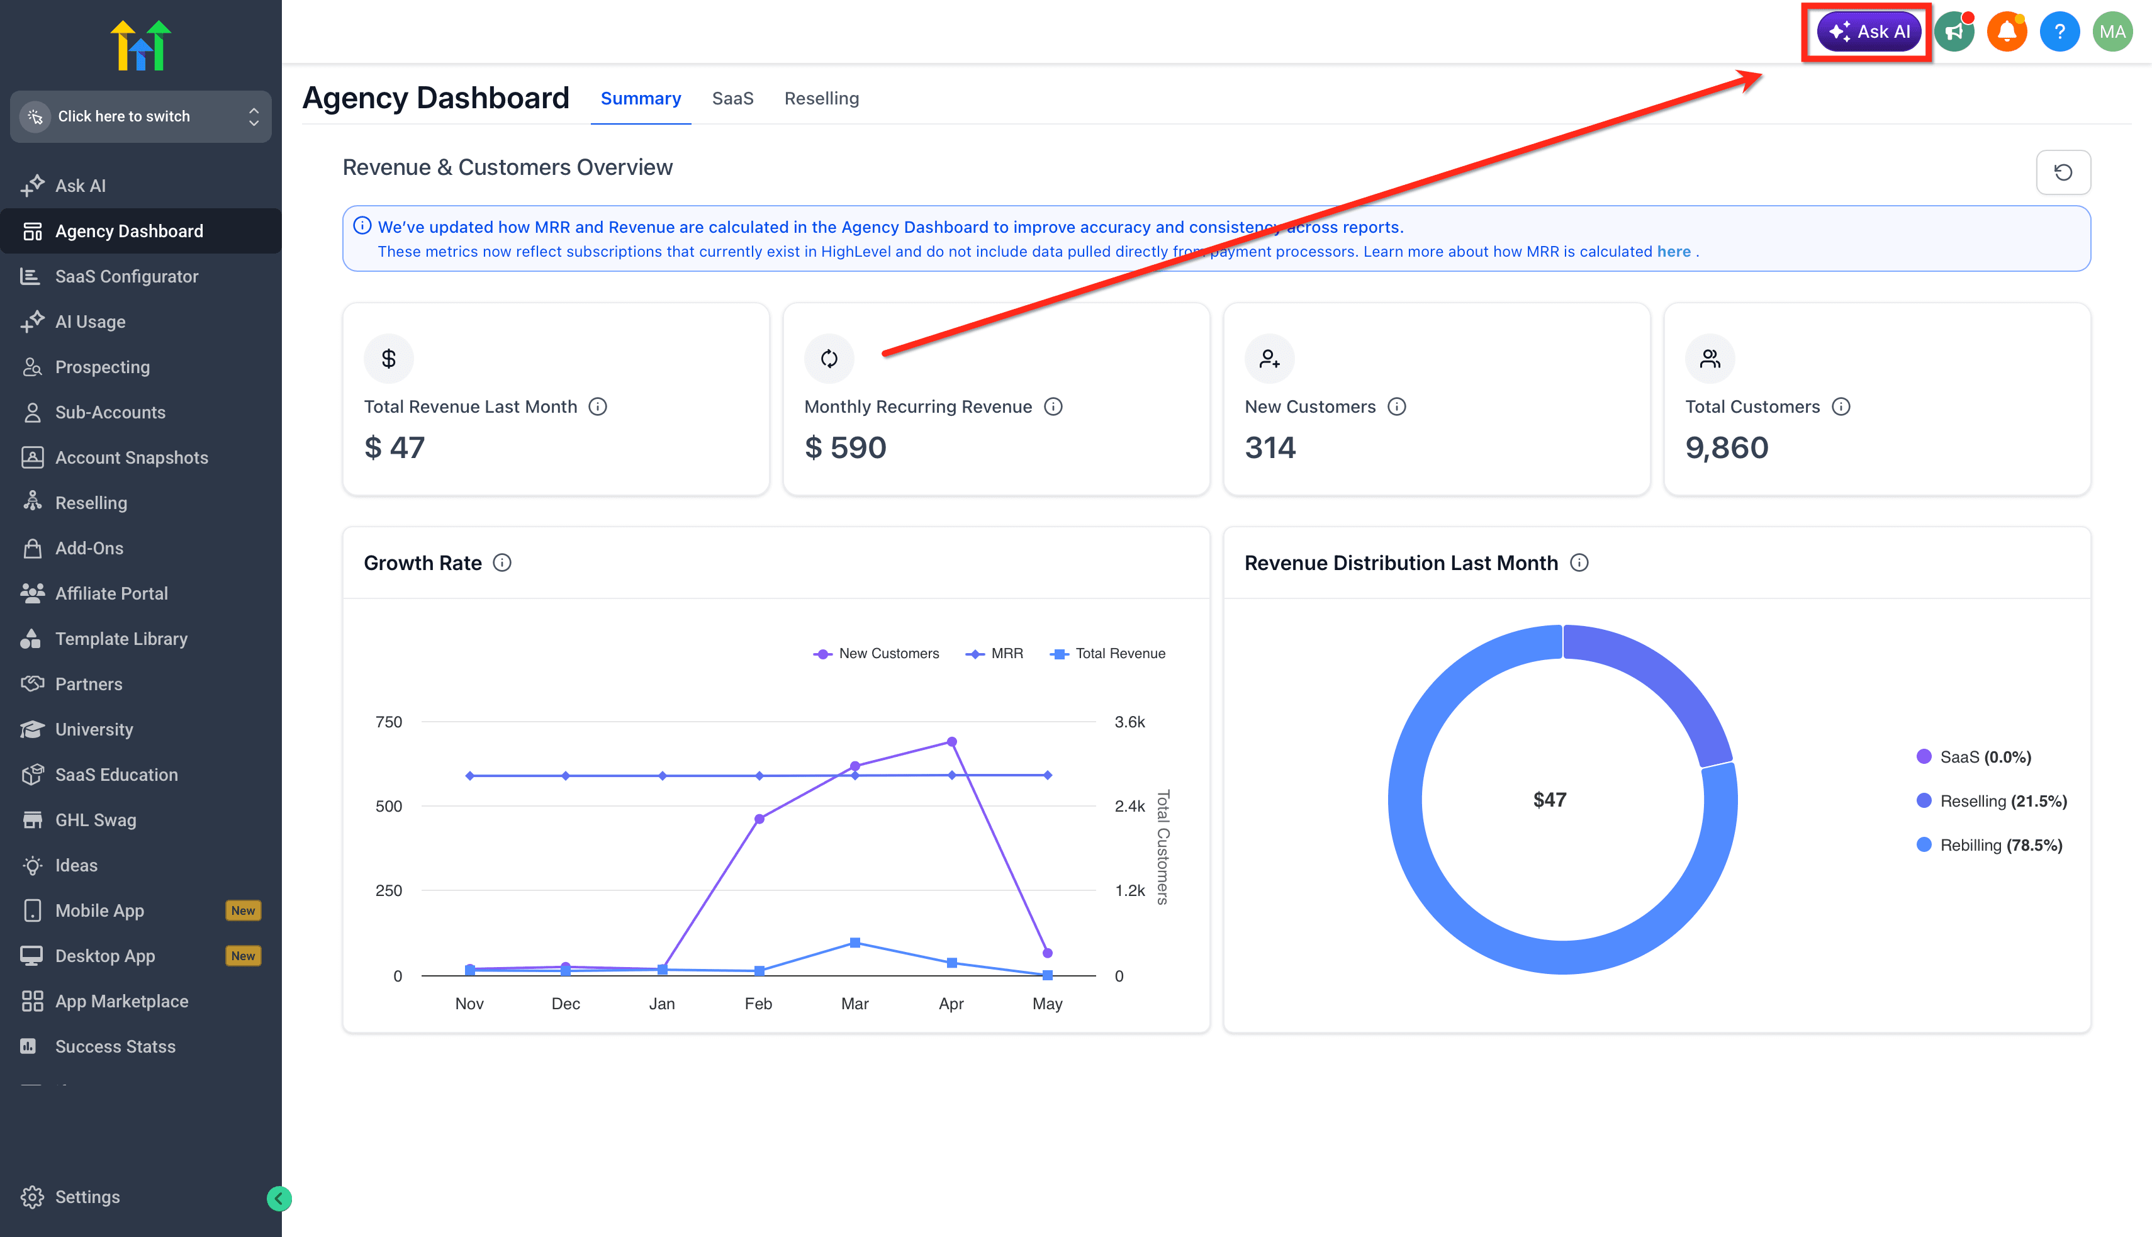This screenshot has width=2152, height=1237.
Task: Toggle Total Revenue series in chart legend
Action: [x=1108, y=653]
